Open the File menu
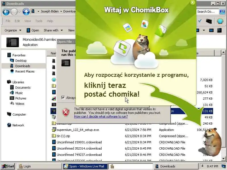 point(8,21)
